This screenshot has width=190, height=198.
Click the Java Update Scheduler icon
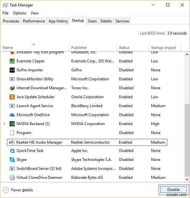click(12, 97)
